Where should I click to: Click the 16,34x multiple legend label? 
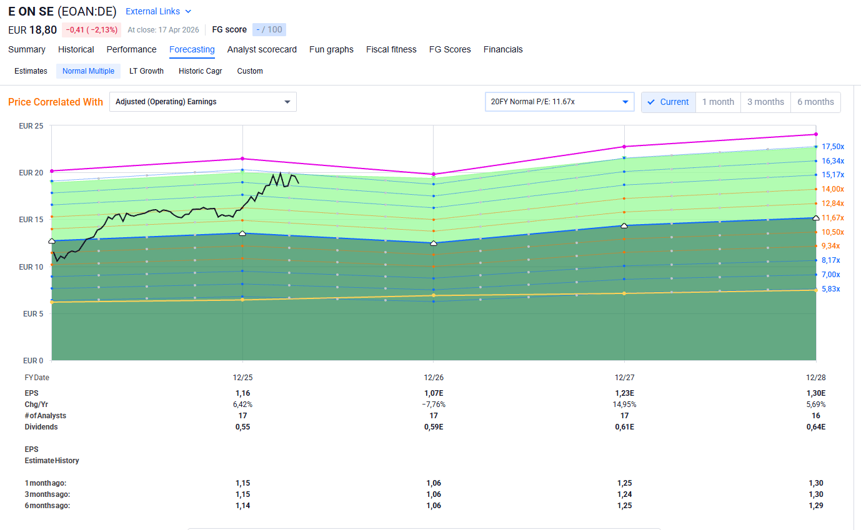pos(833,161)
